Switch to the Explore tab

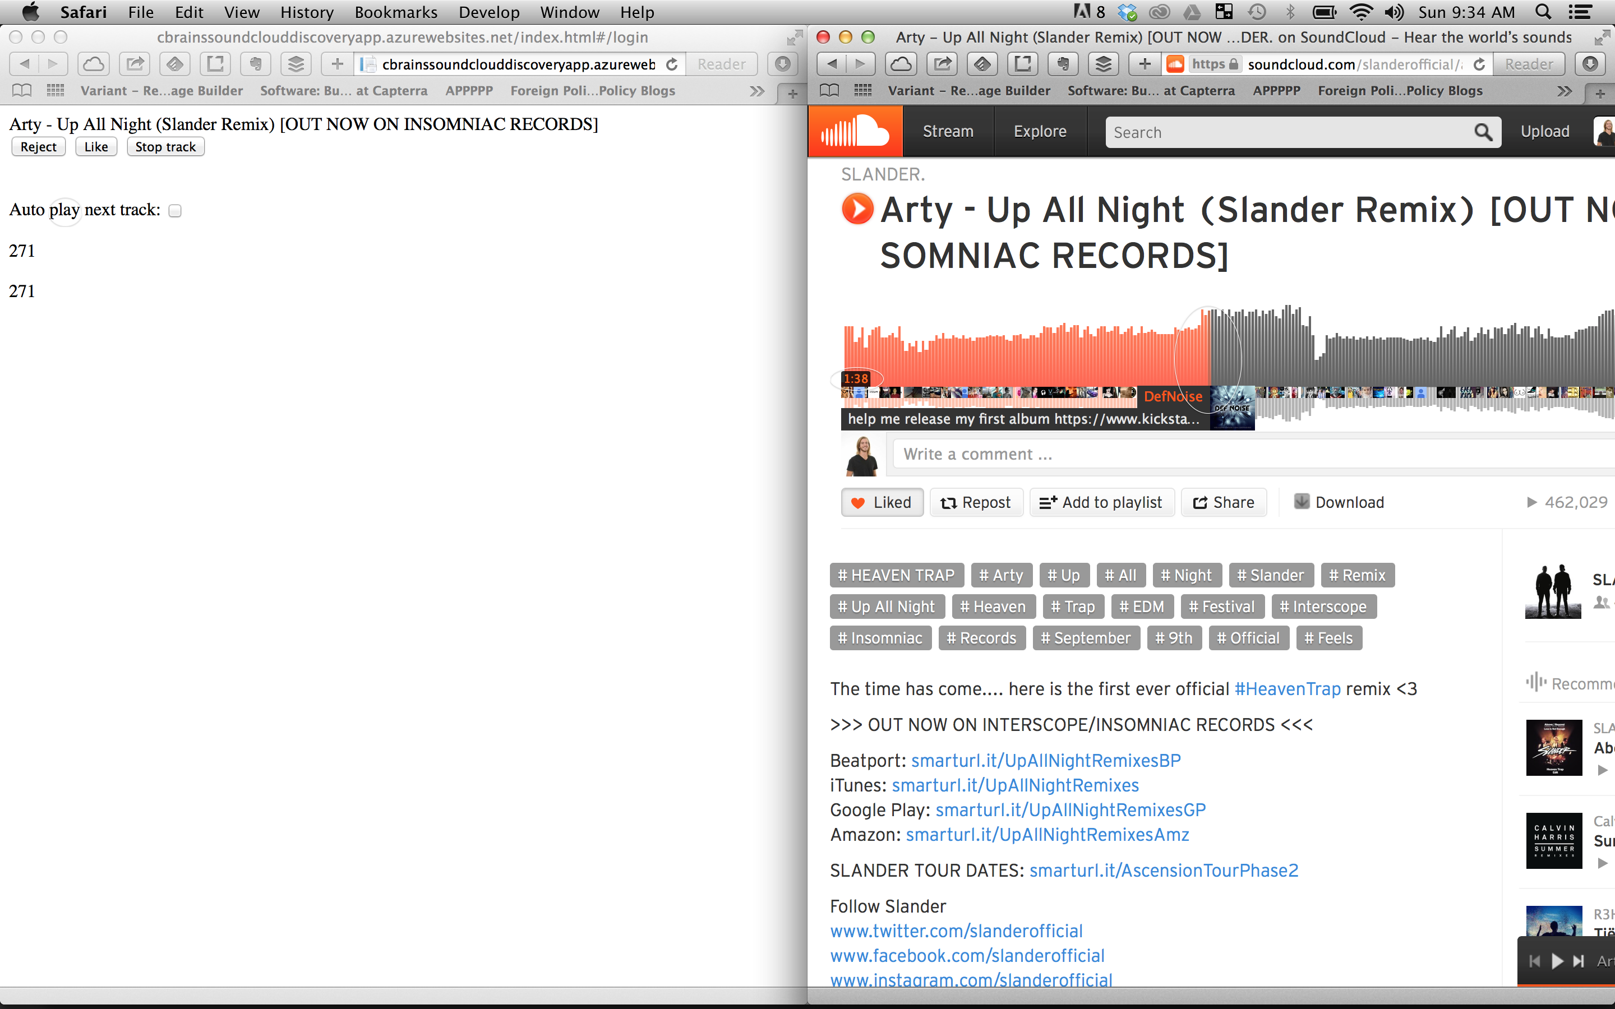click(x=1040, y=132)
